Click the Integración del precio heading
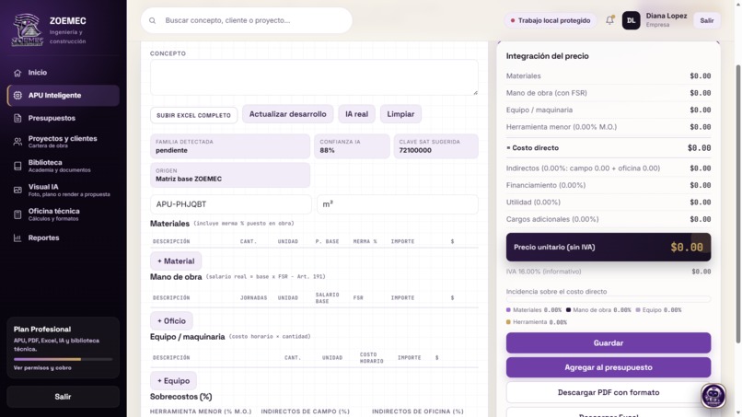Screen dimensions: 742x417 click(x=547, y=56)
